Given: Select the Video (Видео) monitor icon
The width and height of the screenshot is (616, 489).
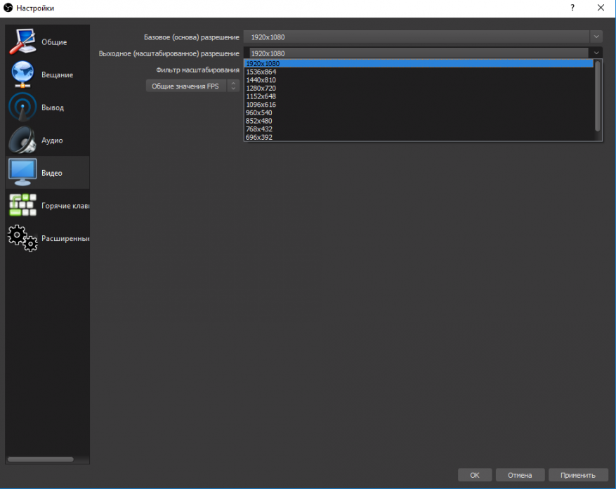Looking at the screenshot, I should [x=22, y=172].
